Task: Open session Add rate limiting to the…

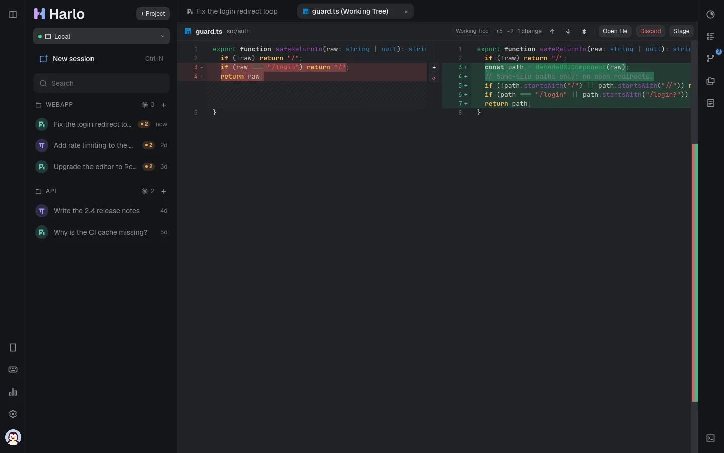Action: point(102,145)
